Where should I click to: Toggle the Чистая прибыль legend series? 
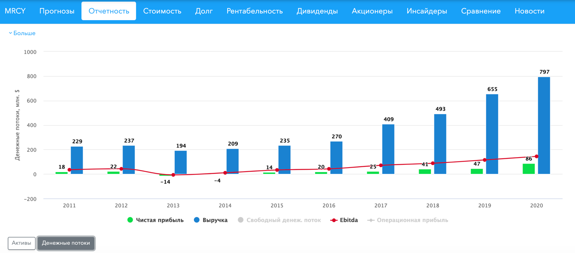(156, 220)
